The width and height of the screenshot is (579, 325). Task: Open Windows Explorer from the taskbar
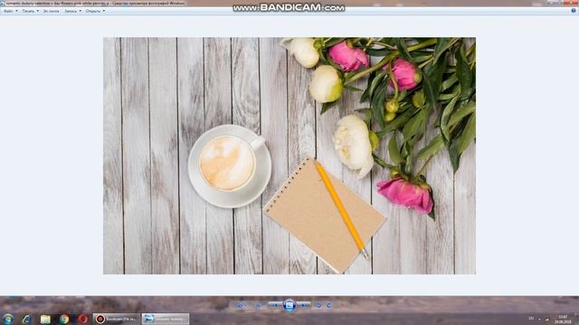[45, 319]
